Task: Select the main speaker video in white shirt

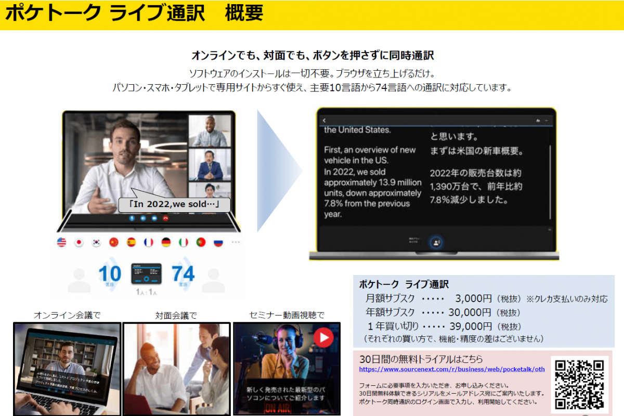Action: pyautogui.click(x=125, y=162)
